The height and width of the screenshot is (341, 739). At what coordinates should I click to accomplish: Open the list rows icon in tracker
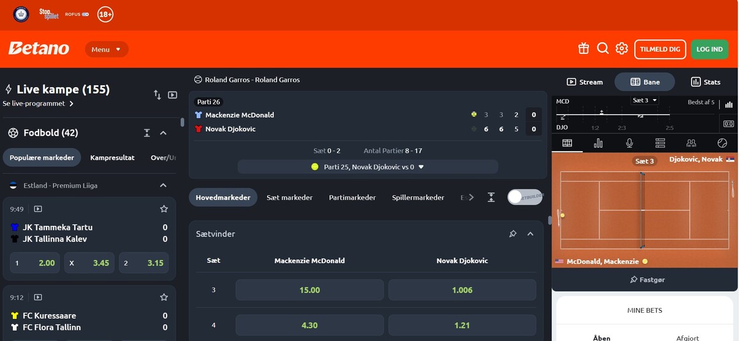[660, 143]
